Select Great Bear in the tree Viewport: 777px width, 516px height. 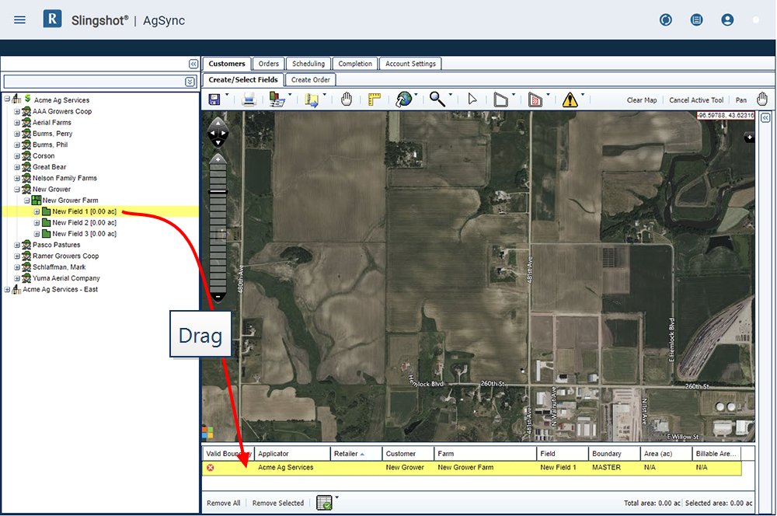point(50,167)
